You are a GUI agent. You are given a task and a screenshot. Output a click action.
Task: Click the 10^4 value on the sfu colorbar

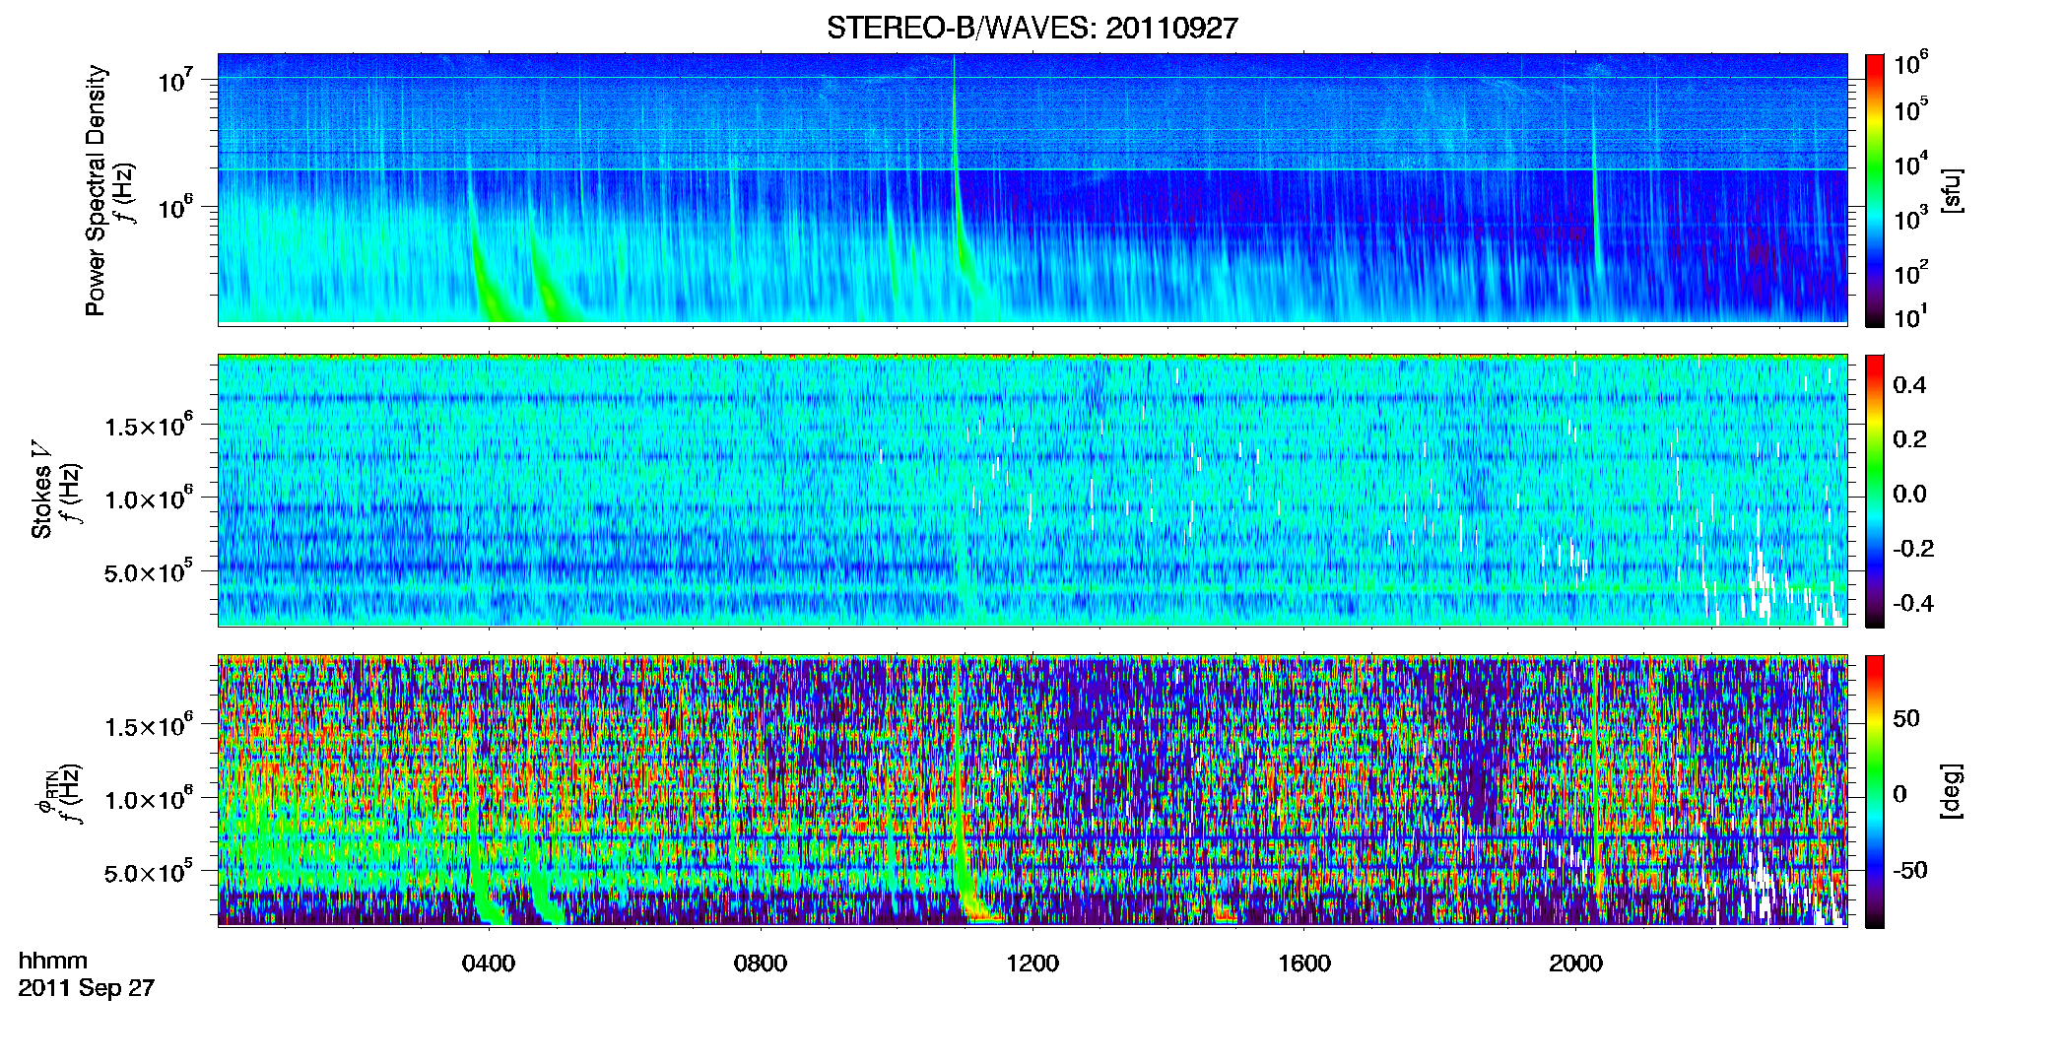1911,165
